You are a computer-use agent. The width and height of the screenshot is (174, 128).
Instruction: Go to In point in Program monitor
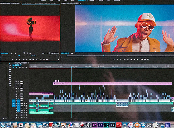(x=125, y=59)
